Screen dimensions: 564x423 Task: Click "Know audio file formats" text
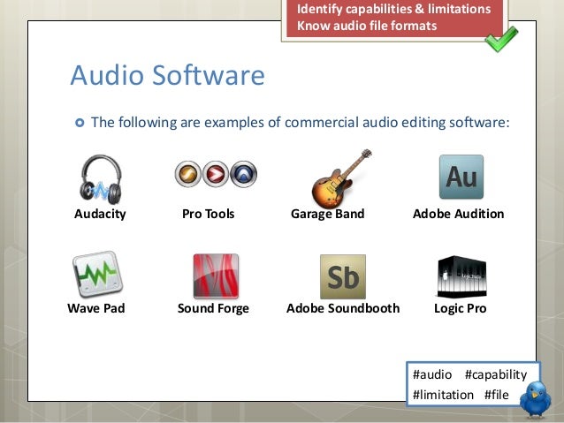[x=367, y=26]
